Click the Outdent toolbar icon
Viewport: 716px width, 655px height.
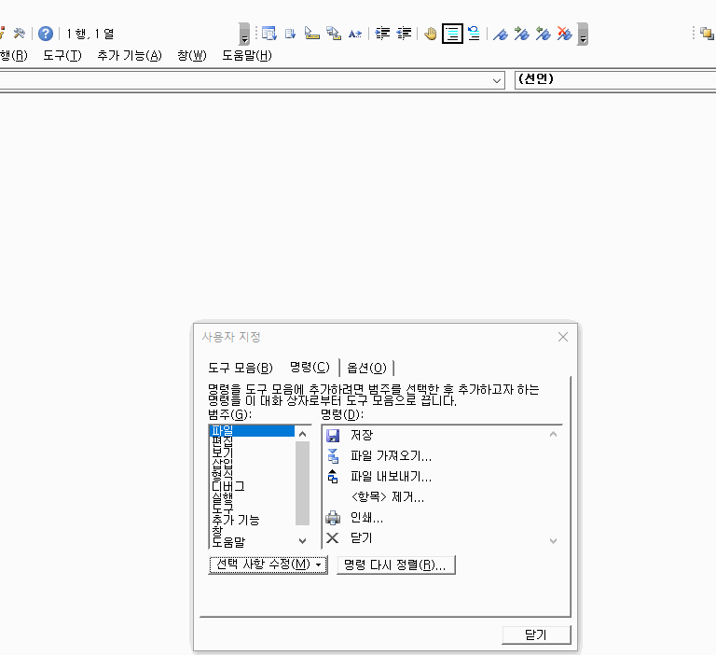point(404,34)
